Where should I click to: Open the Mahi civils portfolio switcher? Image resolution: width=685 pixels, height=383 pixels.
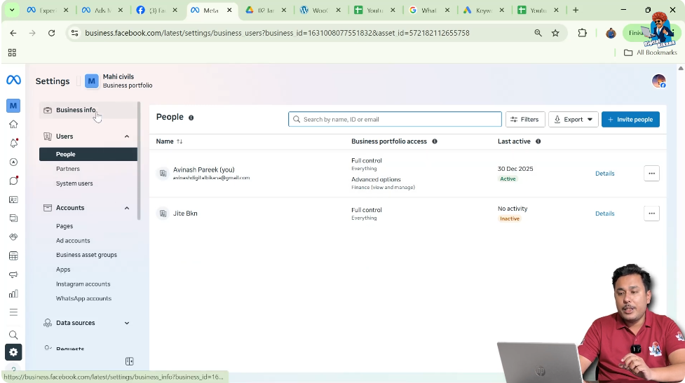[118, 81]
